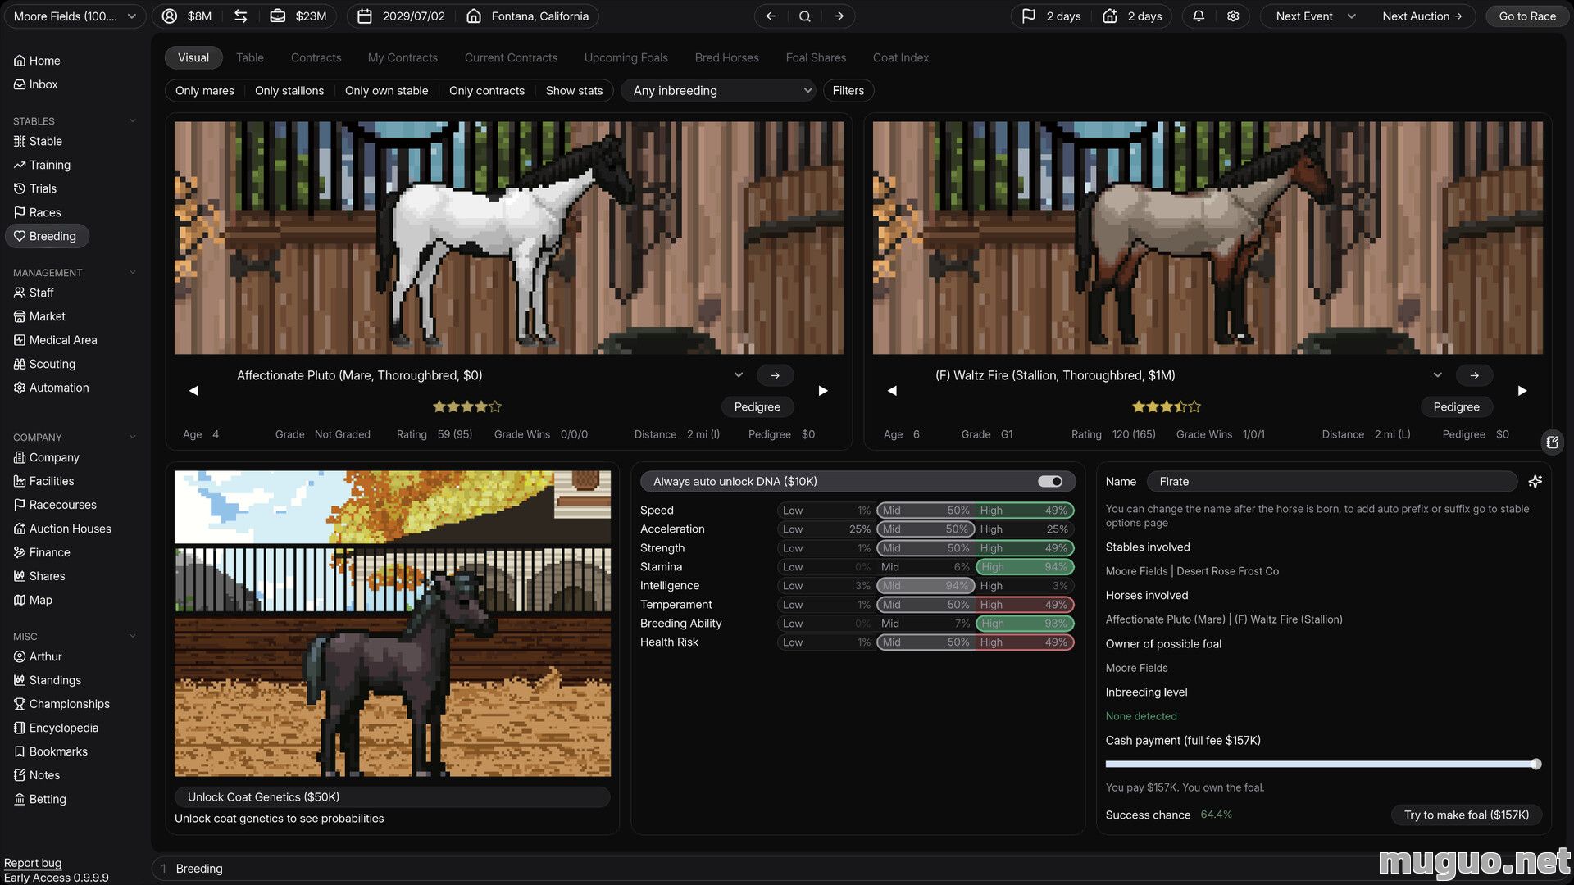
Task: Open Waltz Fire's Pedigree button
Action: click(x=1456, y=407)
